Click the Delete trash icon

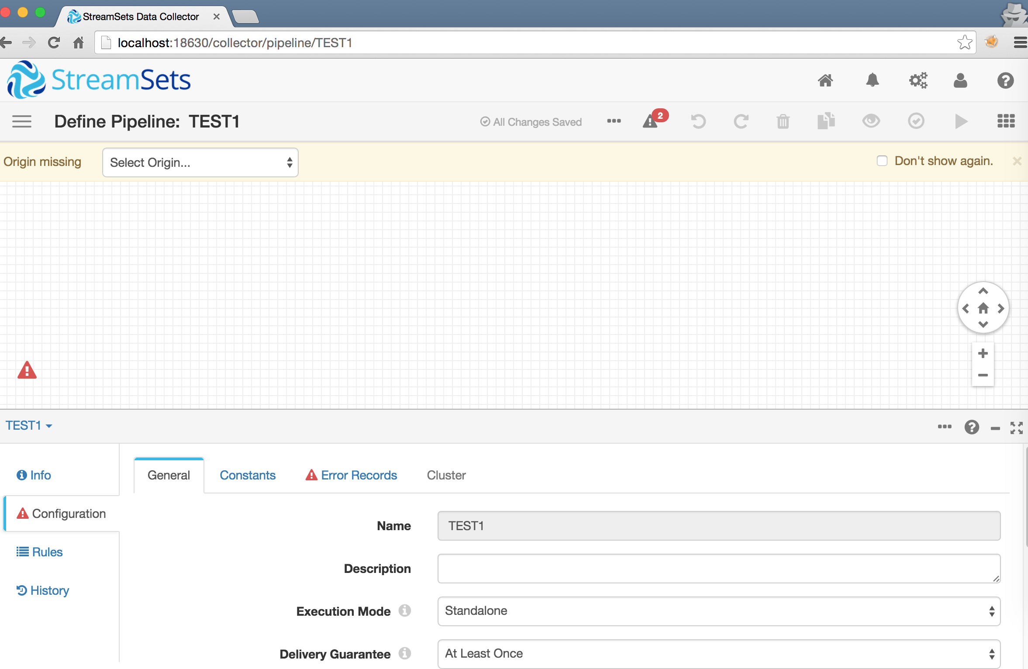pyautogui.click(x=783, y=121)
